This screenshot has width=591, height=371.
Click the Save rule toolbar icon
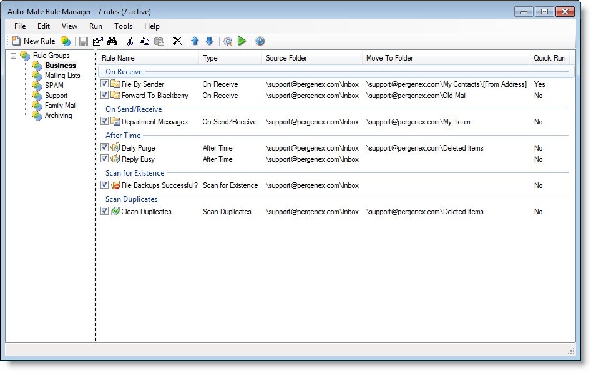pyautogui.click(x=84, y=41)
